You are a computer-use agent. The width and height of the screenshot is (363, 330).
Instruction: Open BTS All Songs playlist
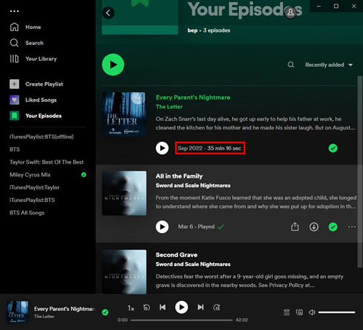click(27, 213)
